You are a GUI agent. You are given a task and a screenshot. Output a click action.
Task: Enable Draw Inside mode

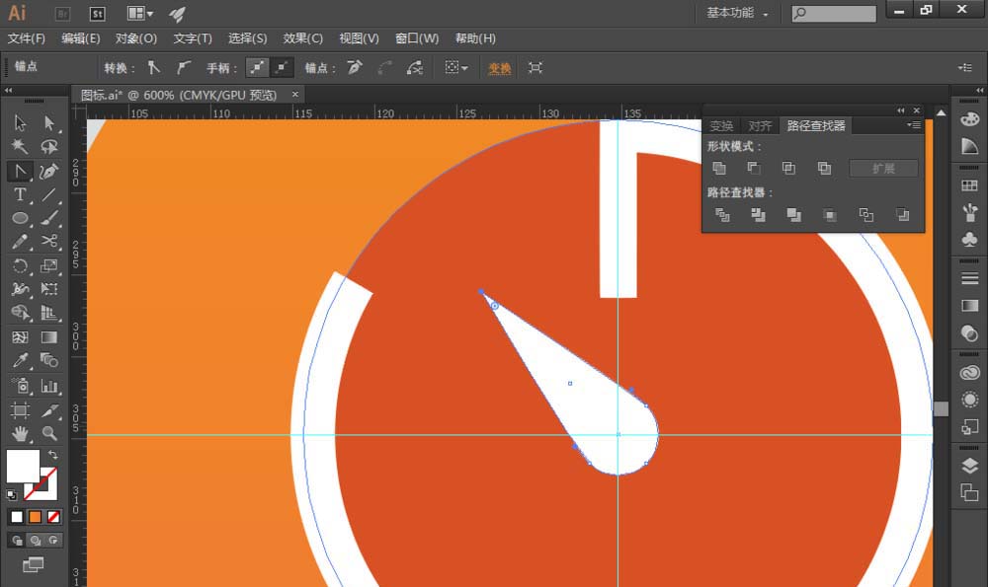[53, 540]
